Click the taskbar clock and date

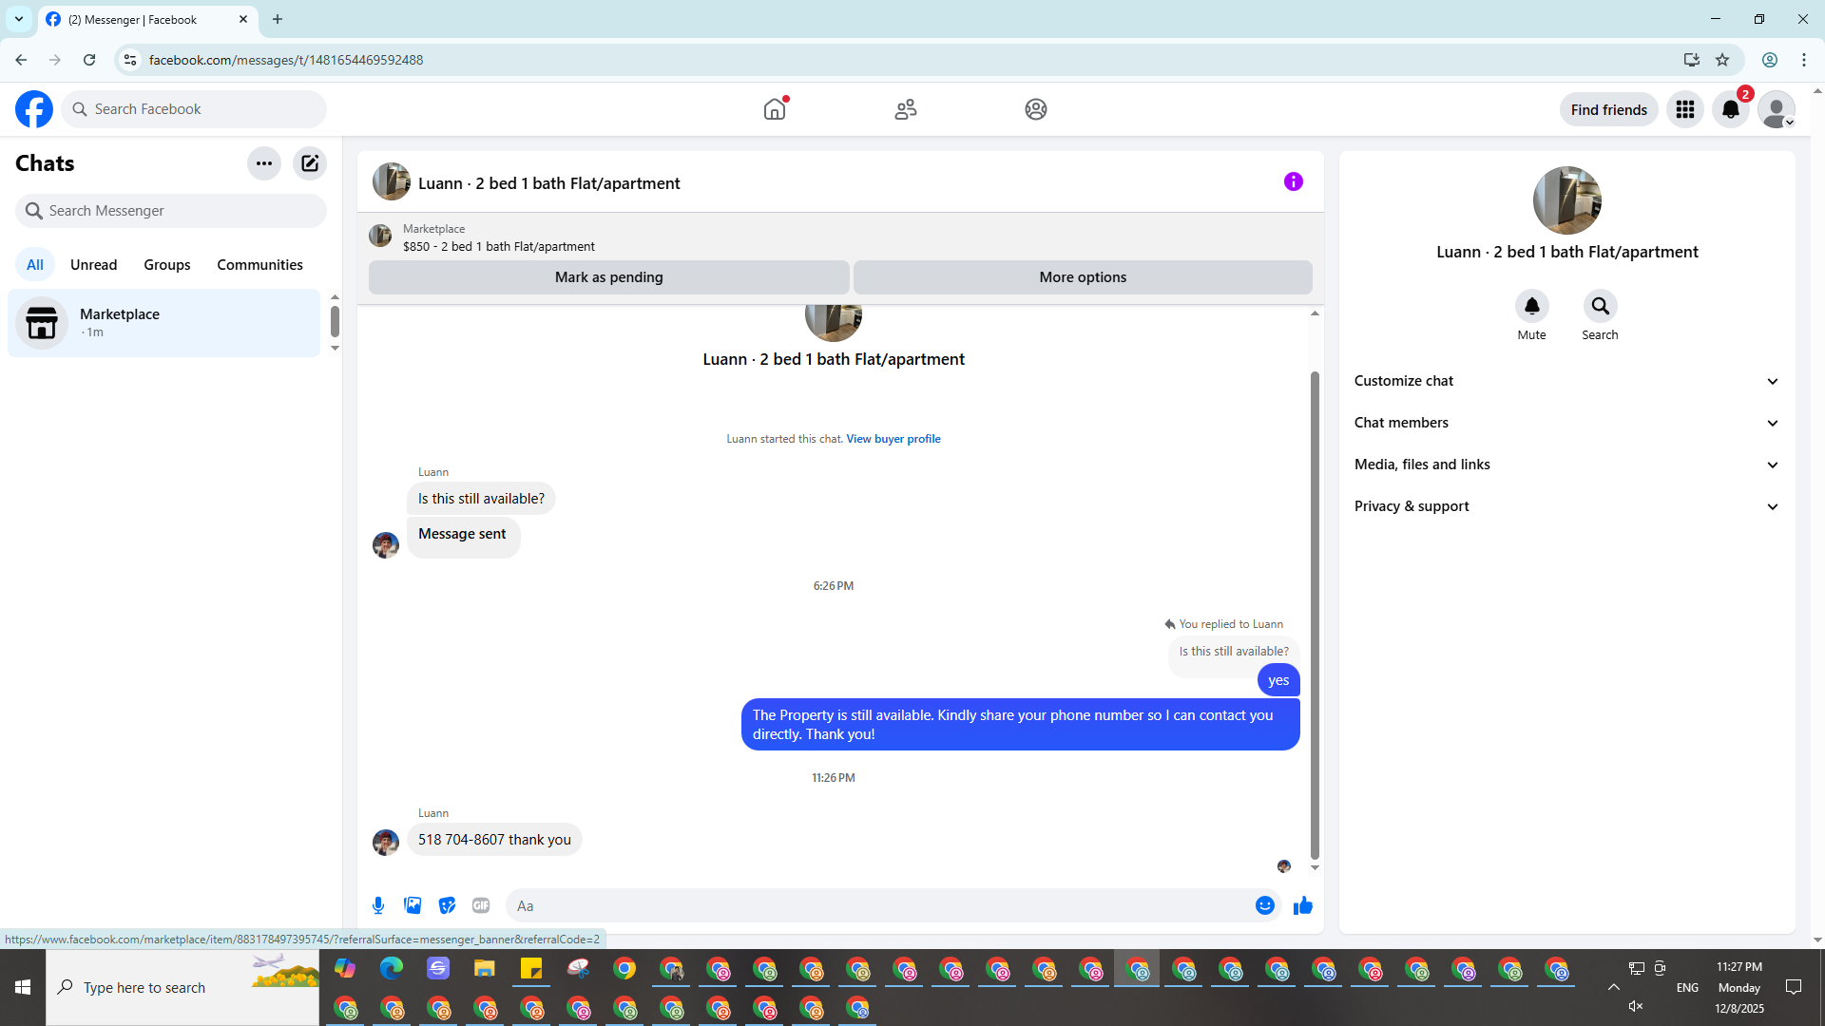click(x=1739, y=987)
